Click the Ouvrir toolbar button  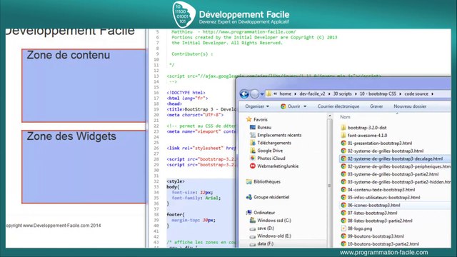tap(291, 106)
